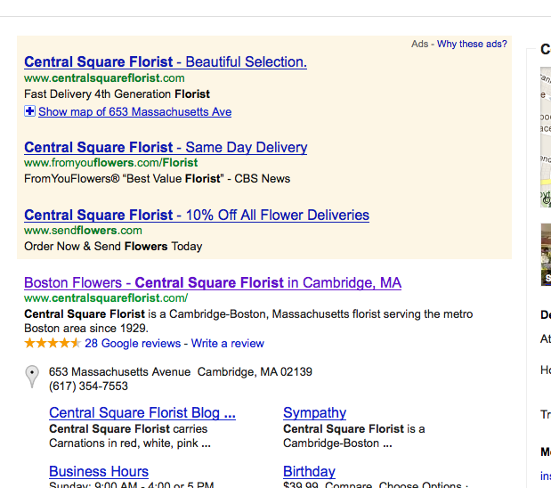Viewport: 551px width, 488px height.
Task: Click the 'Why these ads?' link
Action: [x=472, y=44]
